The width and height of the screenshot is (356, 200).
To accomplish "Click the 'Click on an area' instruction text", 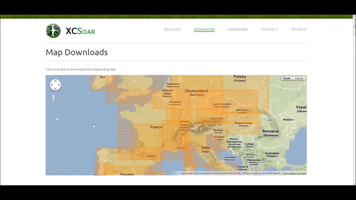I will (81, 69).
